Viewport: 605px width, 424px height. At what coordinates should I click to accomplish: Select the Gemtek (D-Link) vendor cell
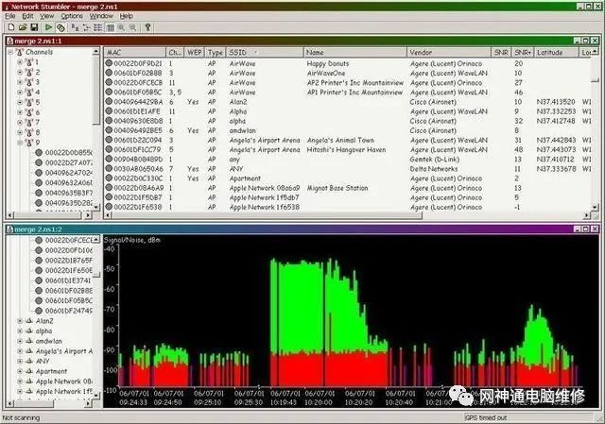coord(435,160)
